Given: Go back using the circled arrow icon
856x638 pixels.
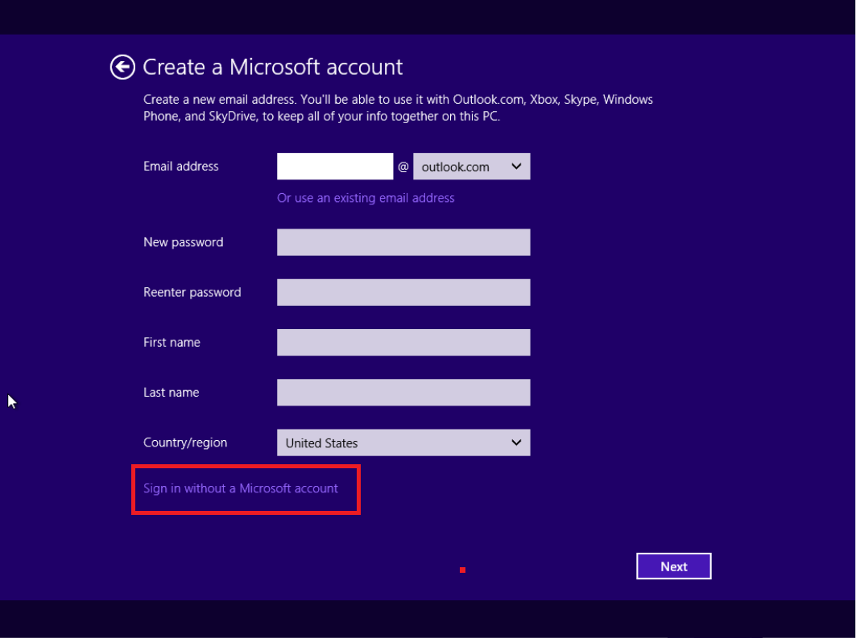Looking at the screenshot, I should tap(122, 68).
